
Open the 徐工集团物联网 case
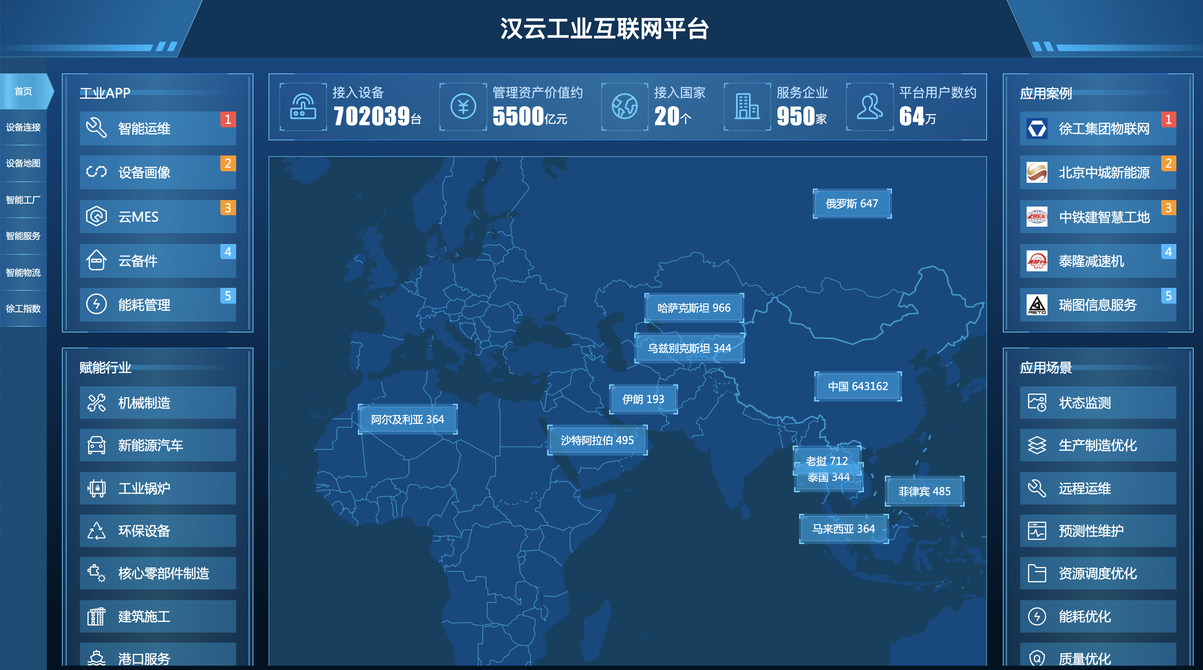coord(1098,128)
